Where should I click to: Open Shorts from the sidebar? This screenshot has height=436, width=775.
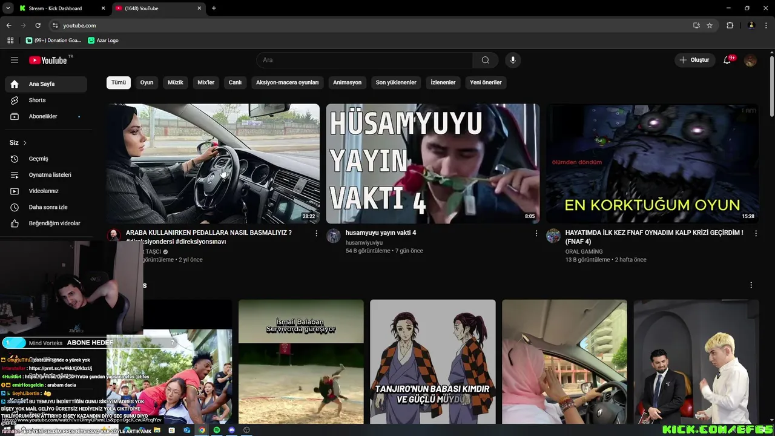pyautogui.click(x=46, y=100)
